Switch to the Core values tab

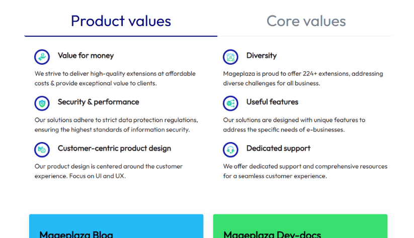coord(306,21)
